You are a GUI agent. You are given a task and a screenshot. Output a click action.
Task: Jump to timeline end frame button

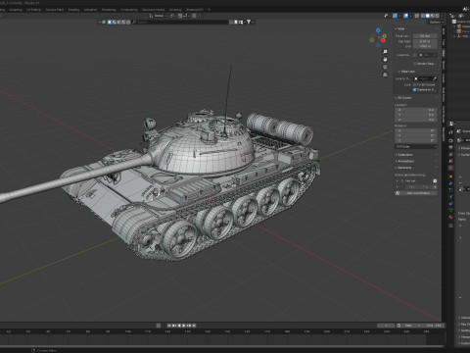coord(194,326)
